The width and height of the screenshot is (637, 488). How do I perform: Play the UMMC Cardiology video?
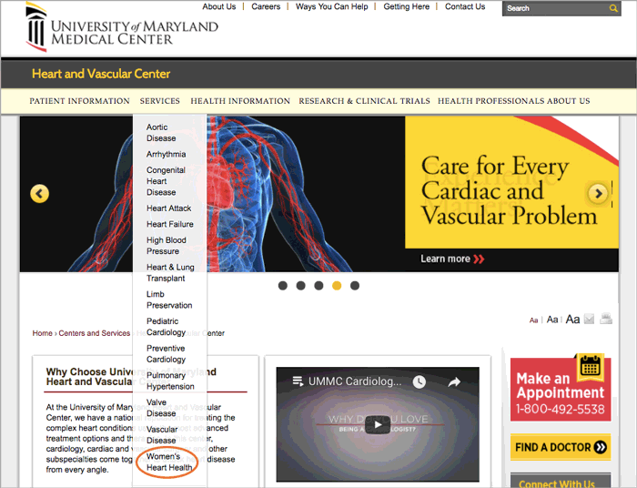coord(378,425)
